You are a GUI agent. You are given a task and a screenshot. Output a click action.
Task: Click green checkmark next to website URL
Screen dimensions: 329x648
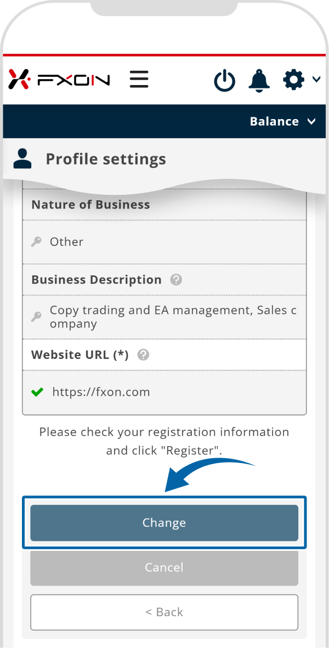[37, 392]
